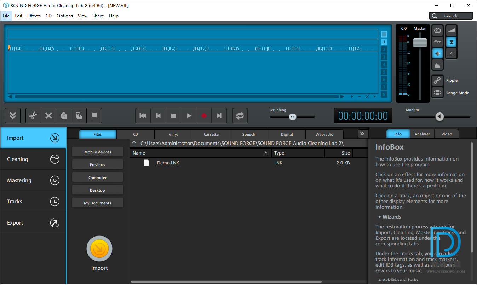Click the scissors cut tool icon
Image resolution: width=477 pixels, height=285 pixels.
(33, 116)
